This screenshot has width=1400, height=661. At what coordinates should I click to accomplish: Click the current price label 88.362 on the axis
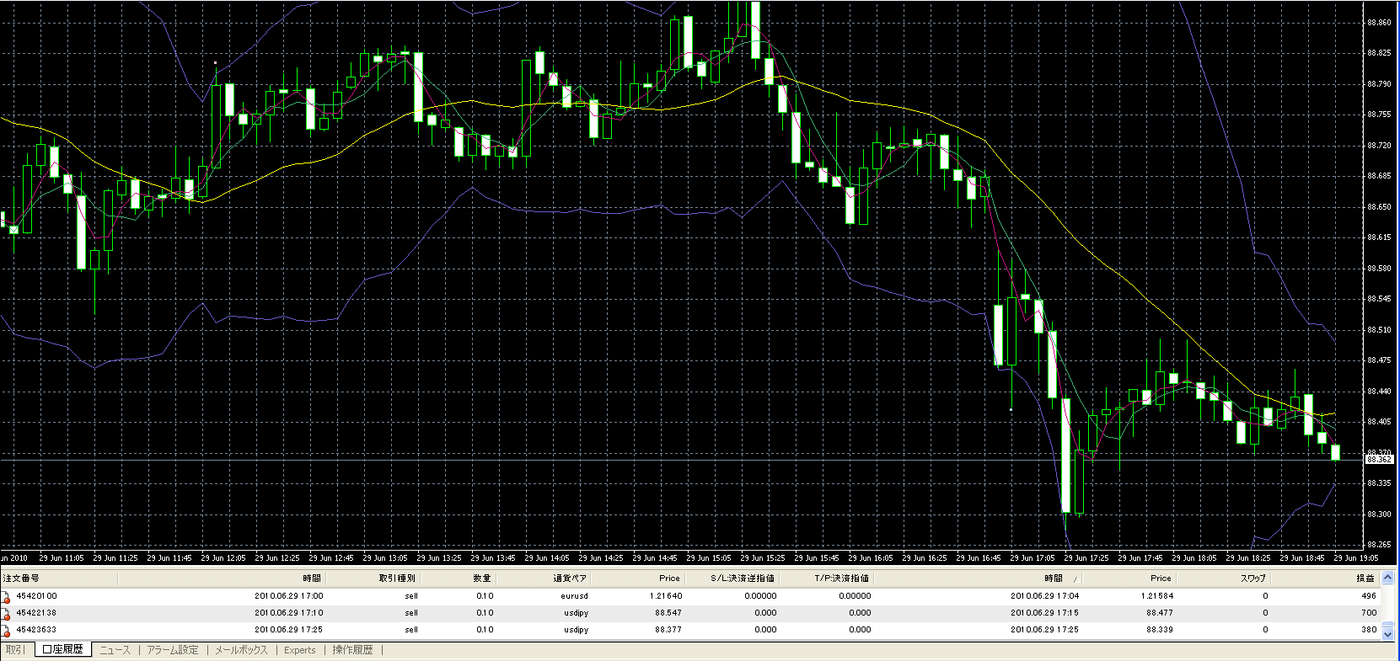tap(1380, 460)
